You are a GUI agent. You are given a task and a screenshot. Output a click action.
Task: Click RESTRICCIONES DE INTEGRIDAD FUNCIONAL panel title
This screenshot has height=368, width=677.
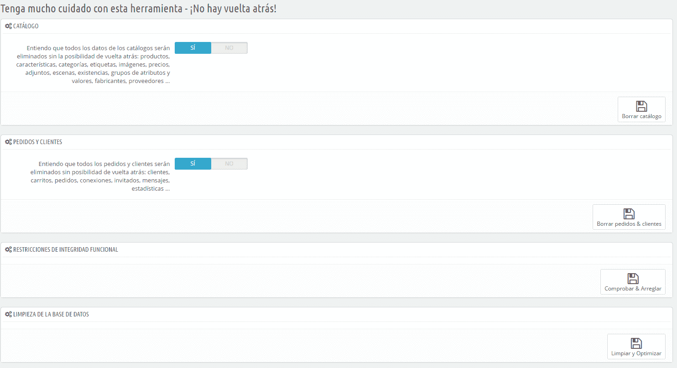click(66, 250)
